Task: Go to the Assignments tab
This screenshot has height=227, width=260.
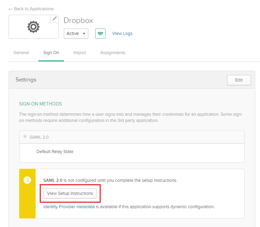Action: tap(113, 53)
